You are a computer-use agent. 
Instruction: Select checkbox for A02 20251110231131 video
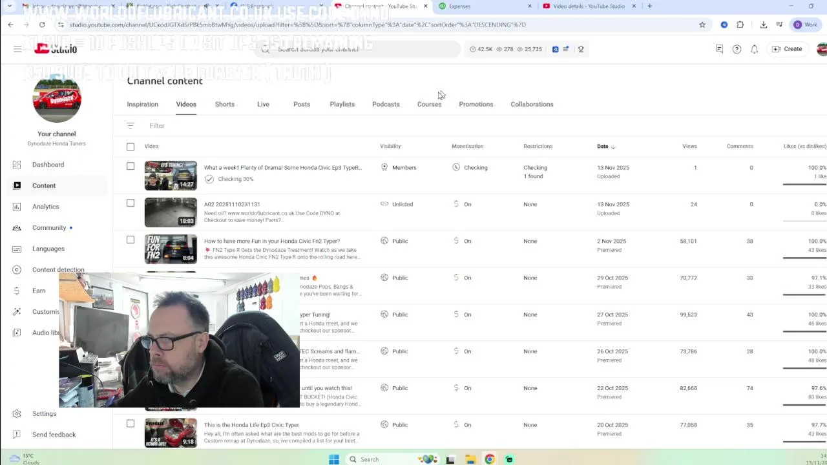click(x=131, y=203)
